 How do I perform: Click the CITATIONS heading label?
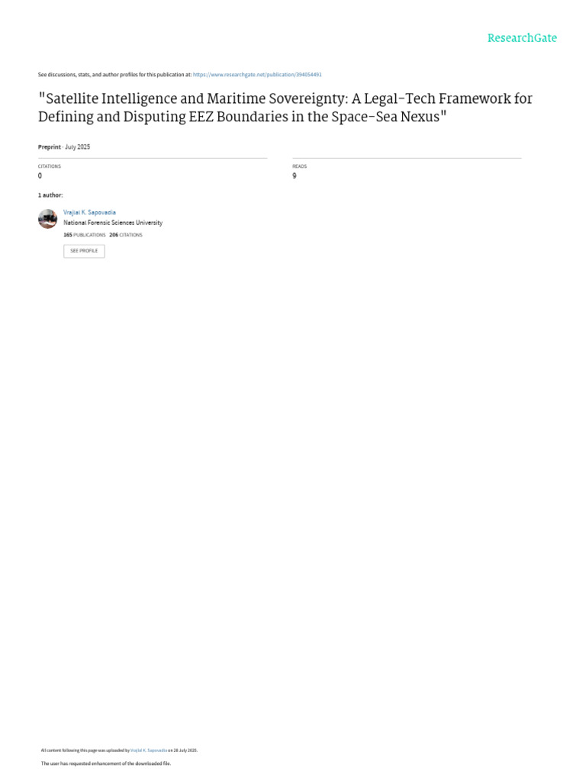(x=50, y=166)
